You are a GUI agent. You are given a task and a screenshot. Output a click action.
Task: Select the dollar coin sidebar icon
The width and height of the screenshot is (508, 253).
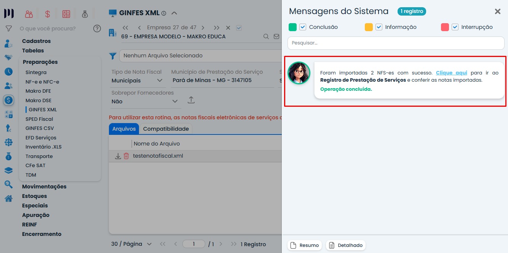(x=8, y=100)
